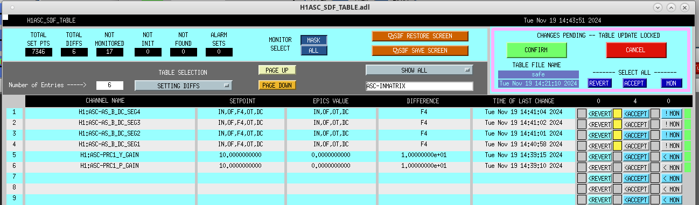Click the Number of Entries field

109,85
